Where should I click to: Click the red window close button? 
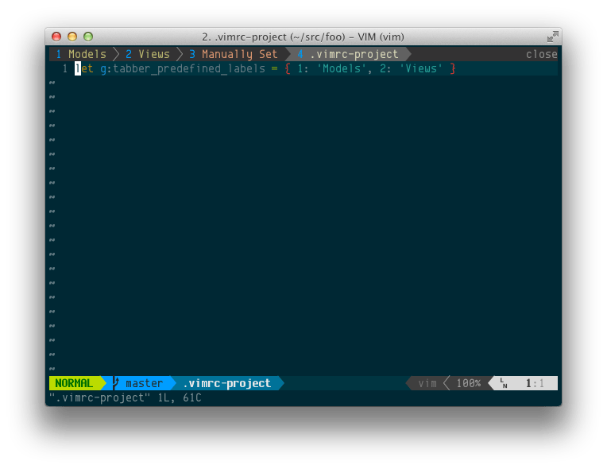(56, 37)
